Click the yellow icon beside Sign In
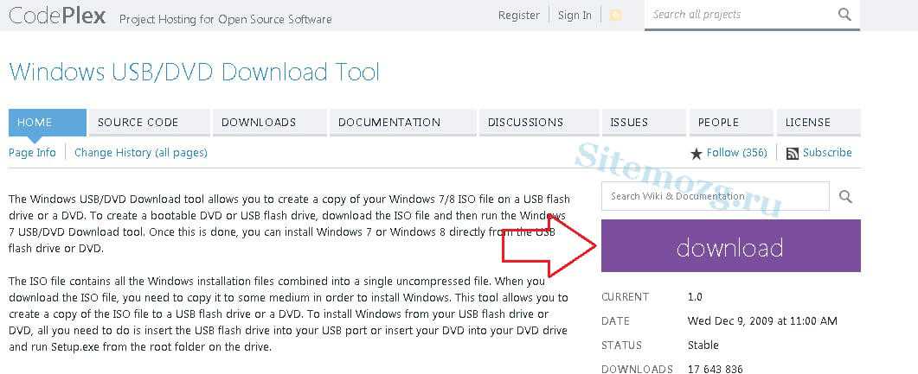 pos(615,16)
